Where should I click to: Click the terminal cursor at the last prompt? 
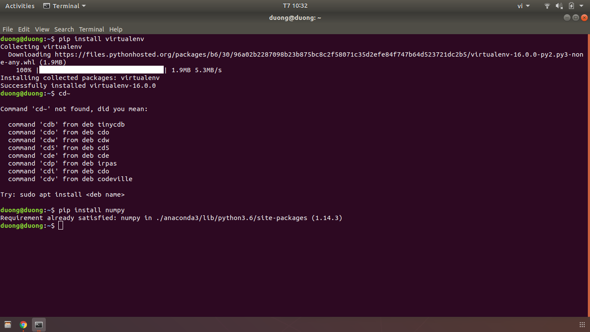click(x=60, y=226)
